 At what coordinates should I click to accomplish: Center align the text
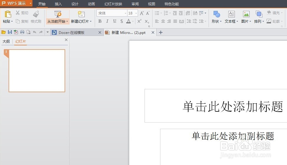pos(163,21)
